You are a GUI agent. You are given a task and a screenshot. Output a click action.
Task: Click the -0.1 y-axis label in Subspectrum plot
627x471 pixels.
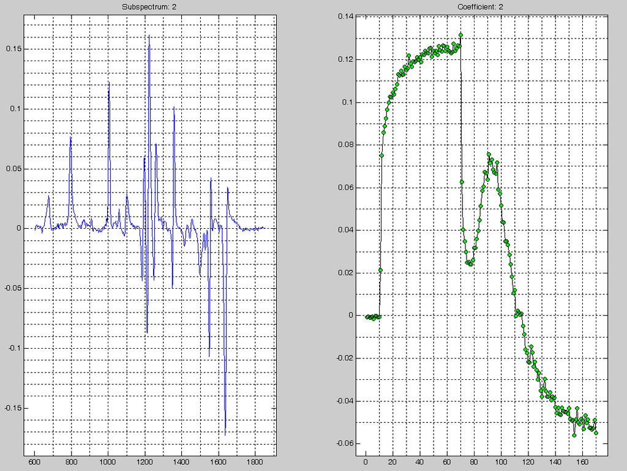(15, 348)
